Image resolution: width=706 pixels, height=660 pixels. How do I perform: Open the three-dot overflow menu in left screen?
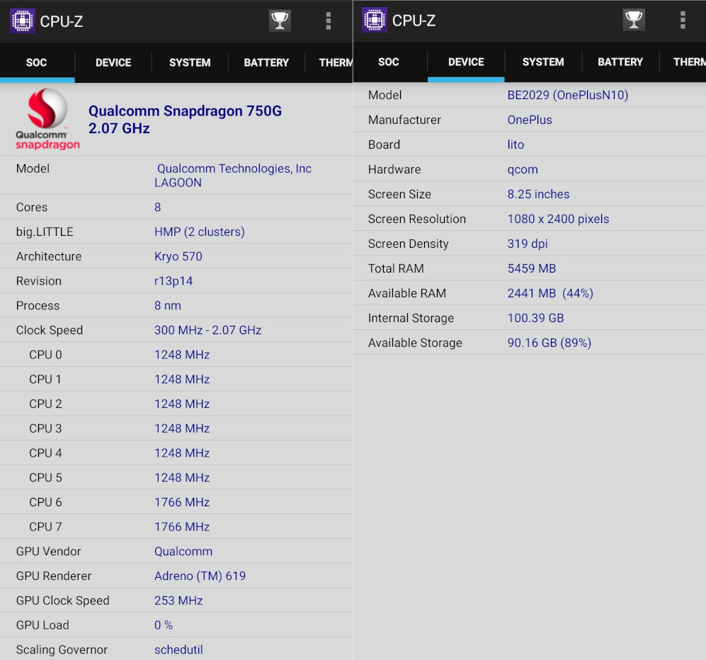[329, 21]
